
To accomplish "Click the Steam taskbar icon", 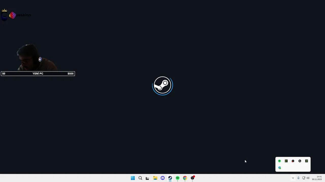I will [x=170, y=178].
